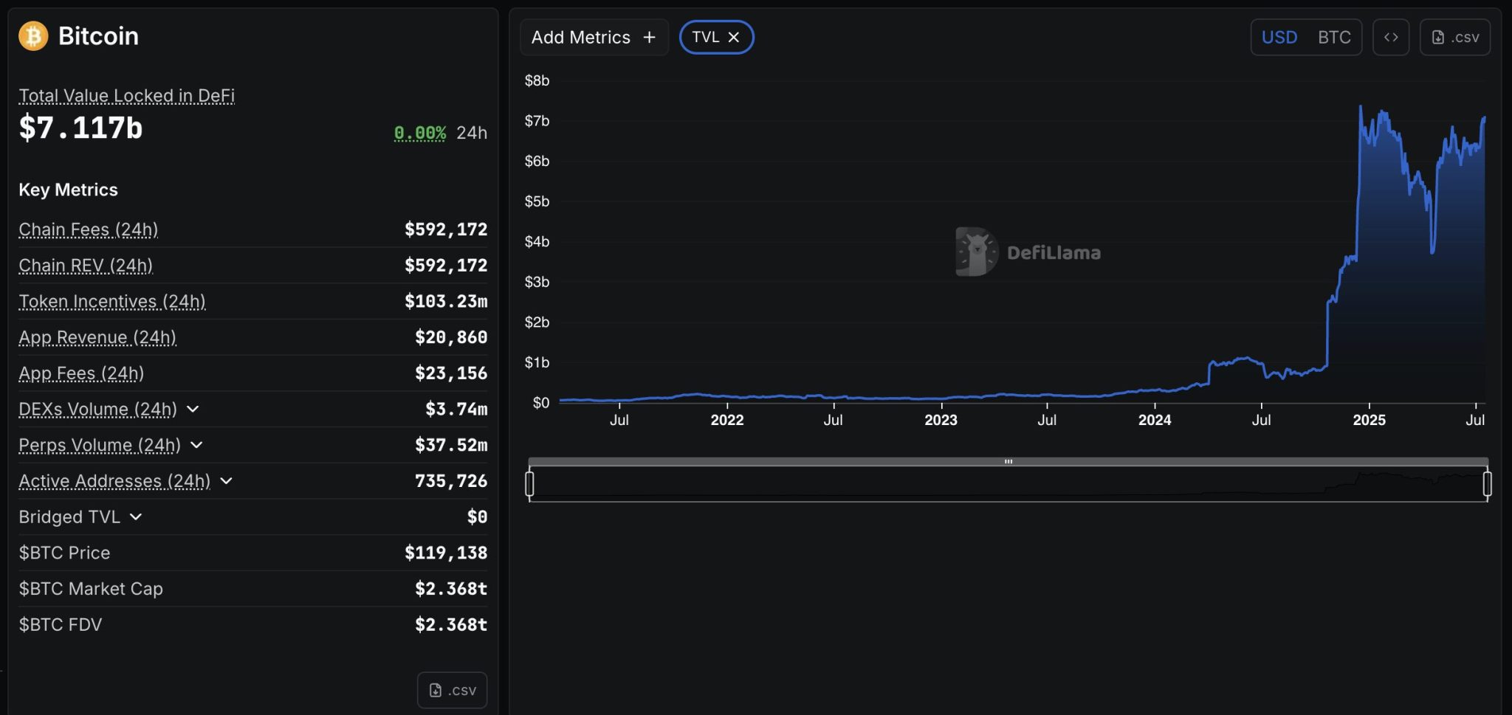The width and height of the screenshot is (1512, 715).
Task: Expand the Bridged TVL dropdown
Action: click(136, 517)
